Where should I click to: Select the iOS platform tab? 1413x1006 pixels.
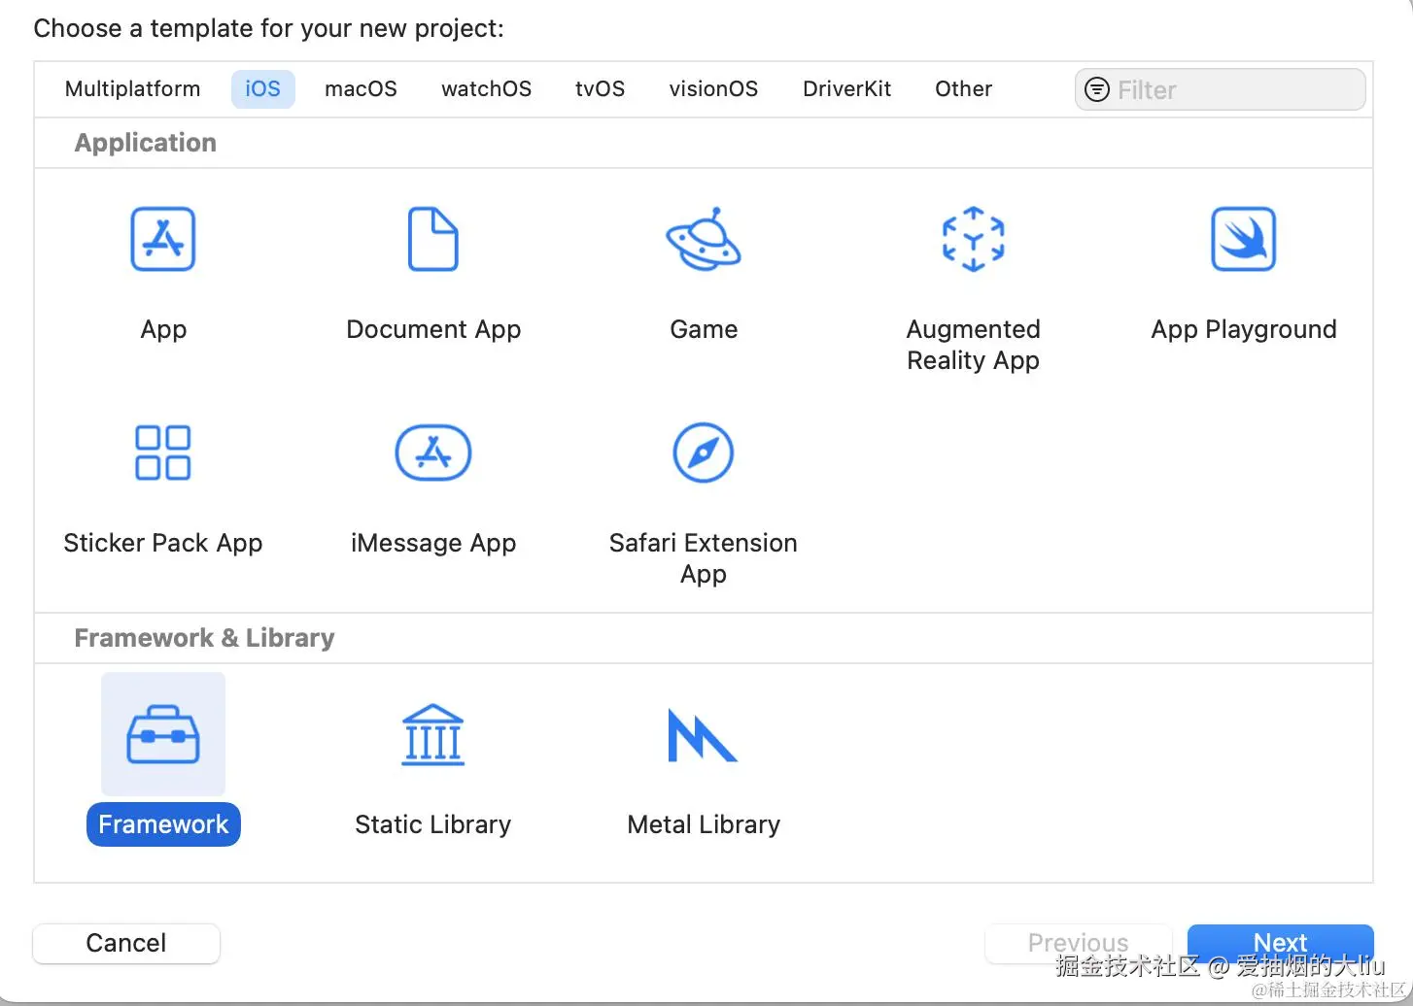262,88
